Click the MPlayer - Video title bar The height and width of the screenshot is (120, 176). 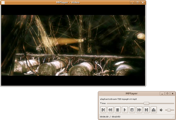coord(68,2)
